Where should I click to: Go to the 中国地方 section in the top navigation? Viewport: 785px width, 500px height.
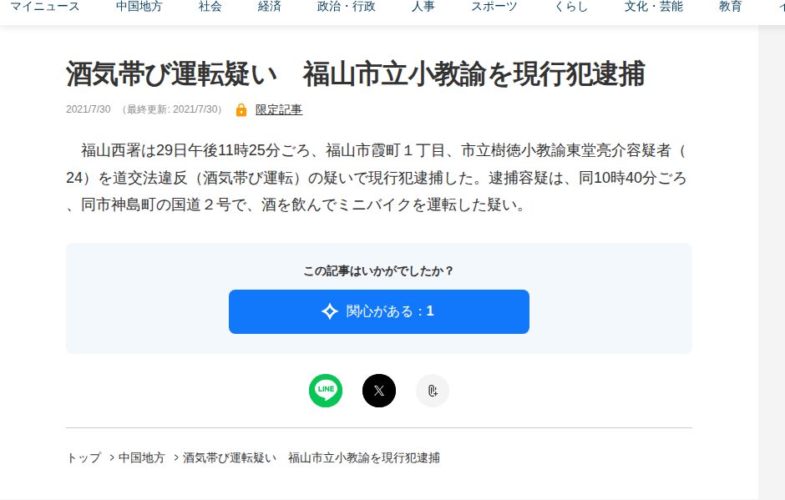[139, 7]
